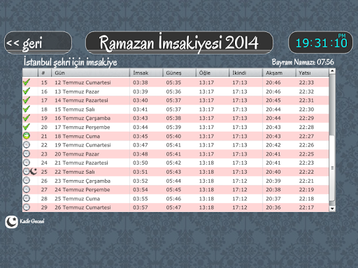This screenshot has width=358, height=268.
Task: Click the vertical scrollbar thumb
Action: [332, 167]
